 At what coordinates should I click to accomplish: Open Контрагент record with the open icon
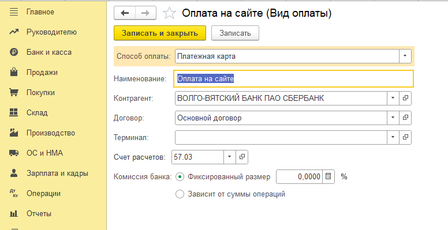(405, 98)
